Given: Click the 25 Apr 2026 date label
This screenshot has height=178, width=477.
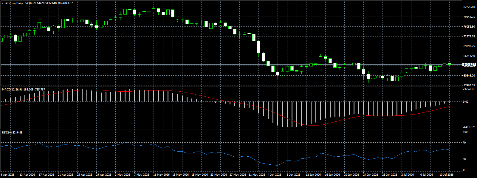Looking at the screenshot, I should 85,175.
